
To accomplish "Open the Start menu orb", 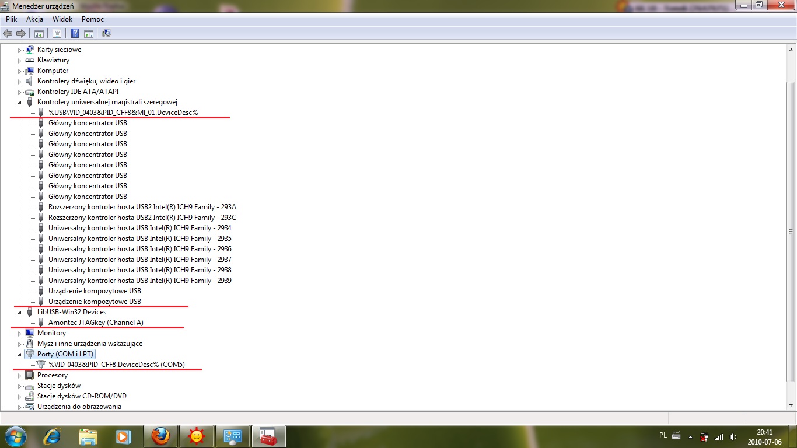I will coord(15,436).
